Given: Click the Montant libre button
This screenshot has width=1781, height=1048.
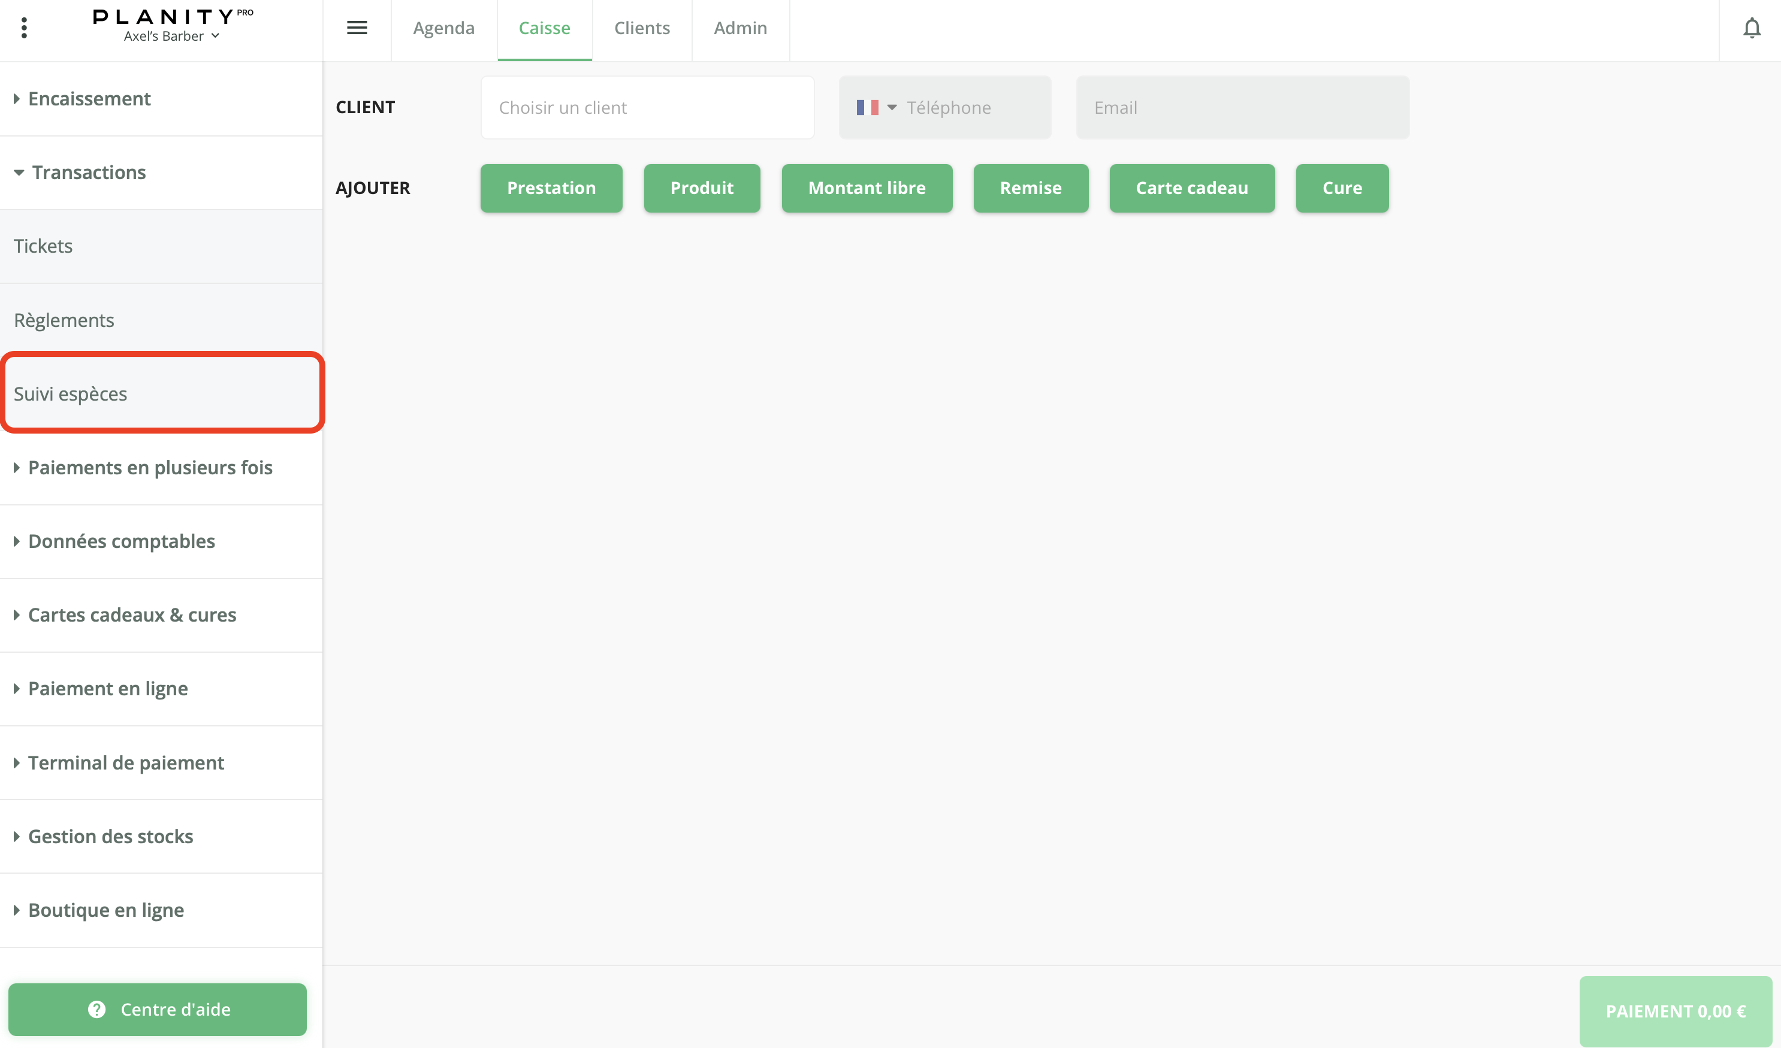Looking at the screenshot, I should tap(867, 188).
